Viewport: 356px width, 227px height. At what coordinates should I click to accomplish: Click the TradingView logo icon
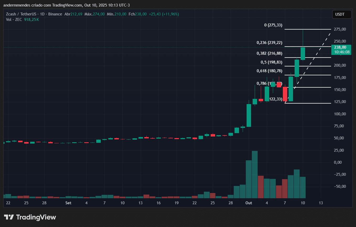coord(9,217)
